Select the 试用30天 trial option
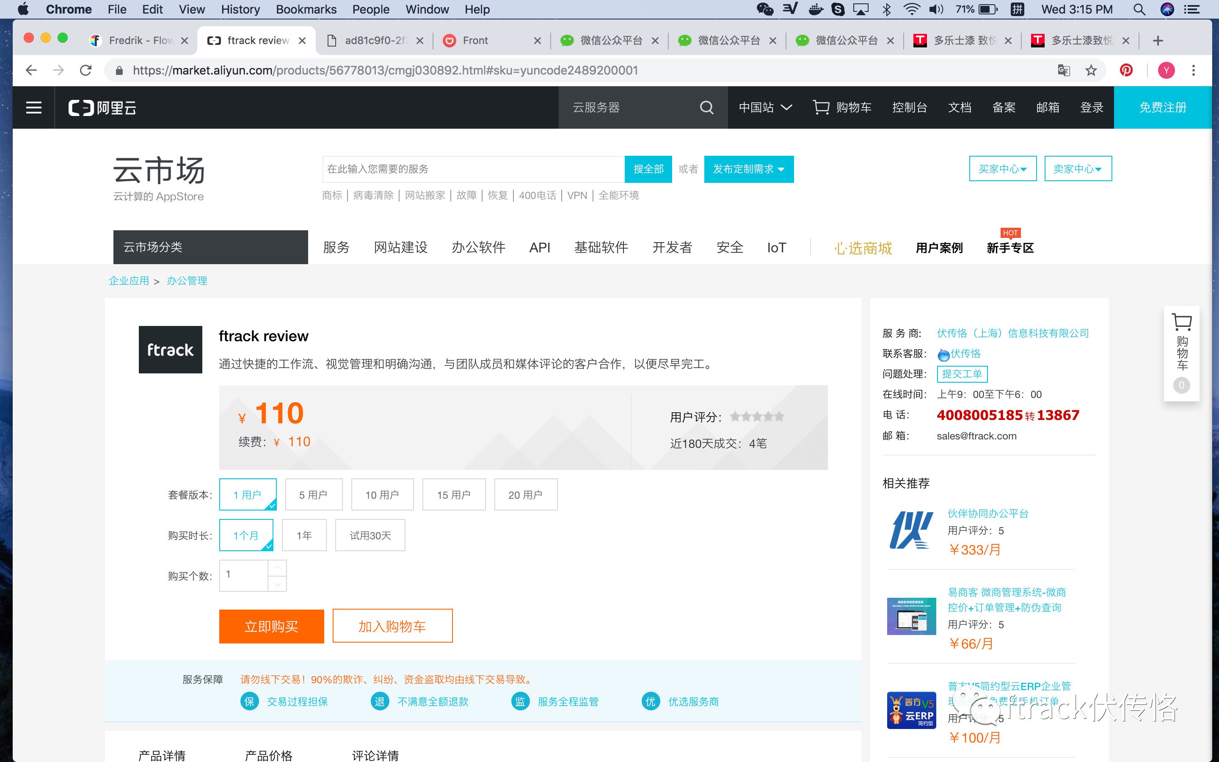Viewport: 1219px width, 762px height. (370, 535)
